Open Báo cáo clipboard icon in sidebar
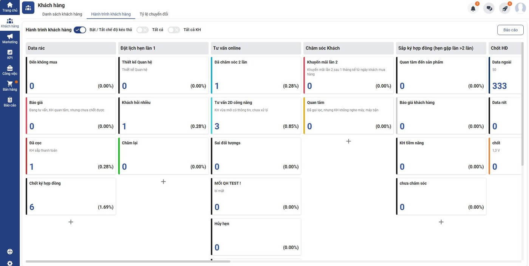 pos(10,100)
